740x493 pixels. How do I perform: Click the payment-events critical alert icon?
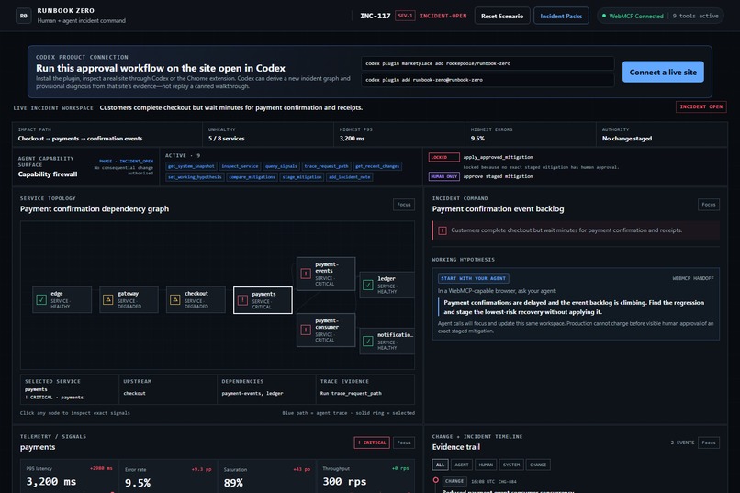click(306, 274)
